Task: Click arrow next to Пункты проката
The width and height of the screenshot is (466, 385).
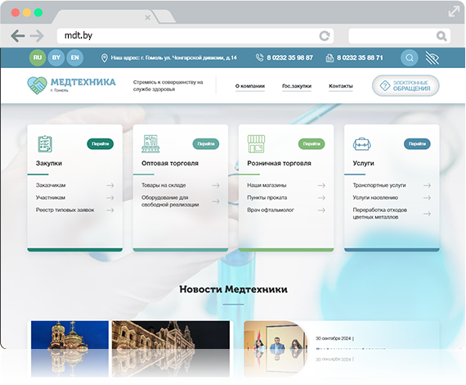Action: (321, 197)
